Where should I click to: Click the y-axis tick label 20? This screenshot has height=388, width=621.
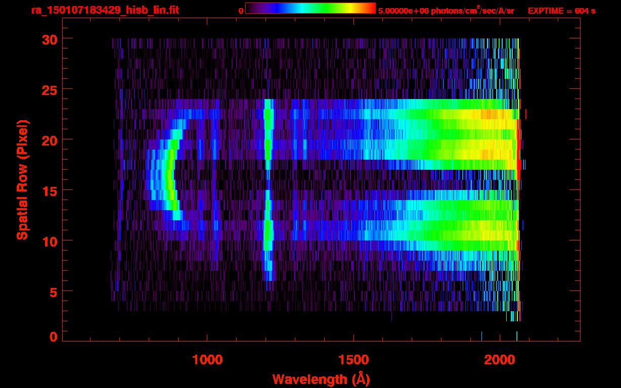pyautogui.click(x=49, y=140)
